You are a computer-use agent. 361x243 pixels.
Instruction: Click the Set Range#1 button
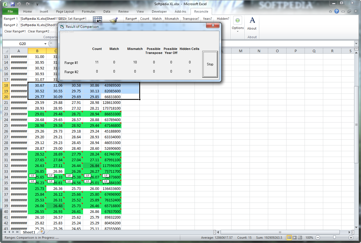[x=77, y=19]
